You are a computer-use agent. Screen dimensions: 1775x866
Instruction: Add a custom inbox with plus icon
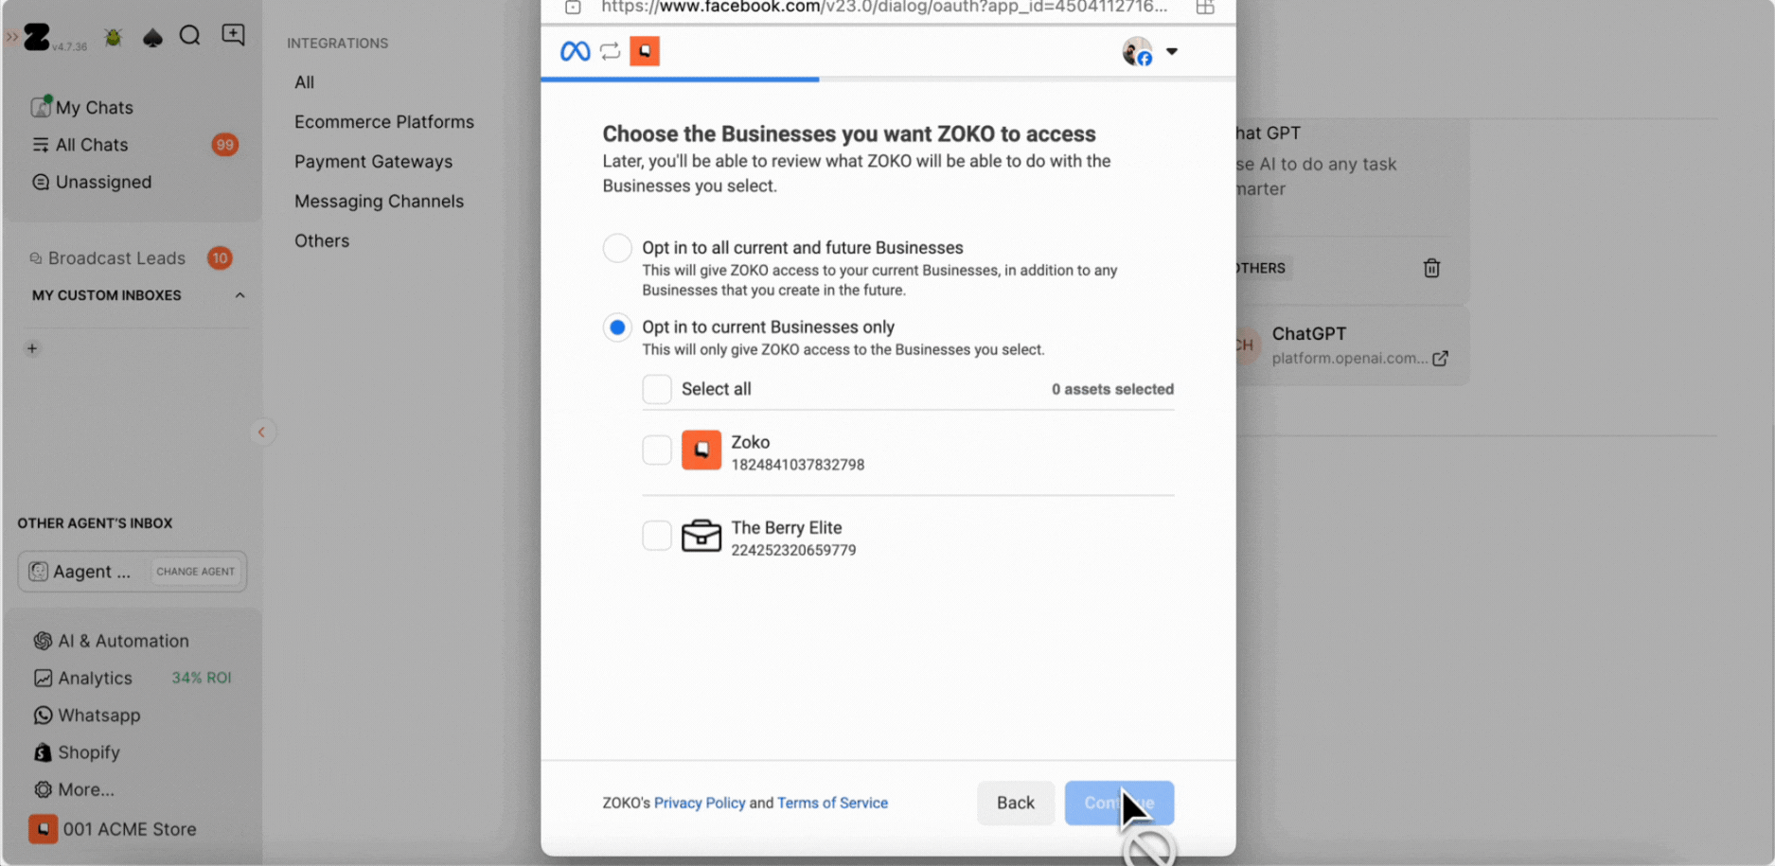pos(32,348)
